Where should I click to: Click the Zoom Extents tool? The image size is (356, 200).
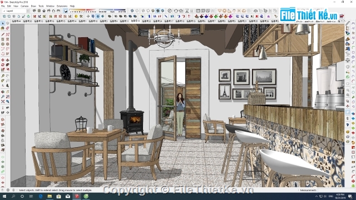3,102
